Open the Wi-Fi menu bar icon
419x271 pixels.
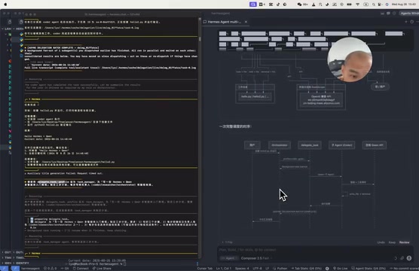[357, 5]
